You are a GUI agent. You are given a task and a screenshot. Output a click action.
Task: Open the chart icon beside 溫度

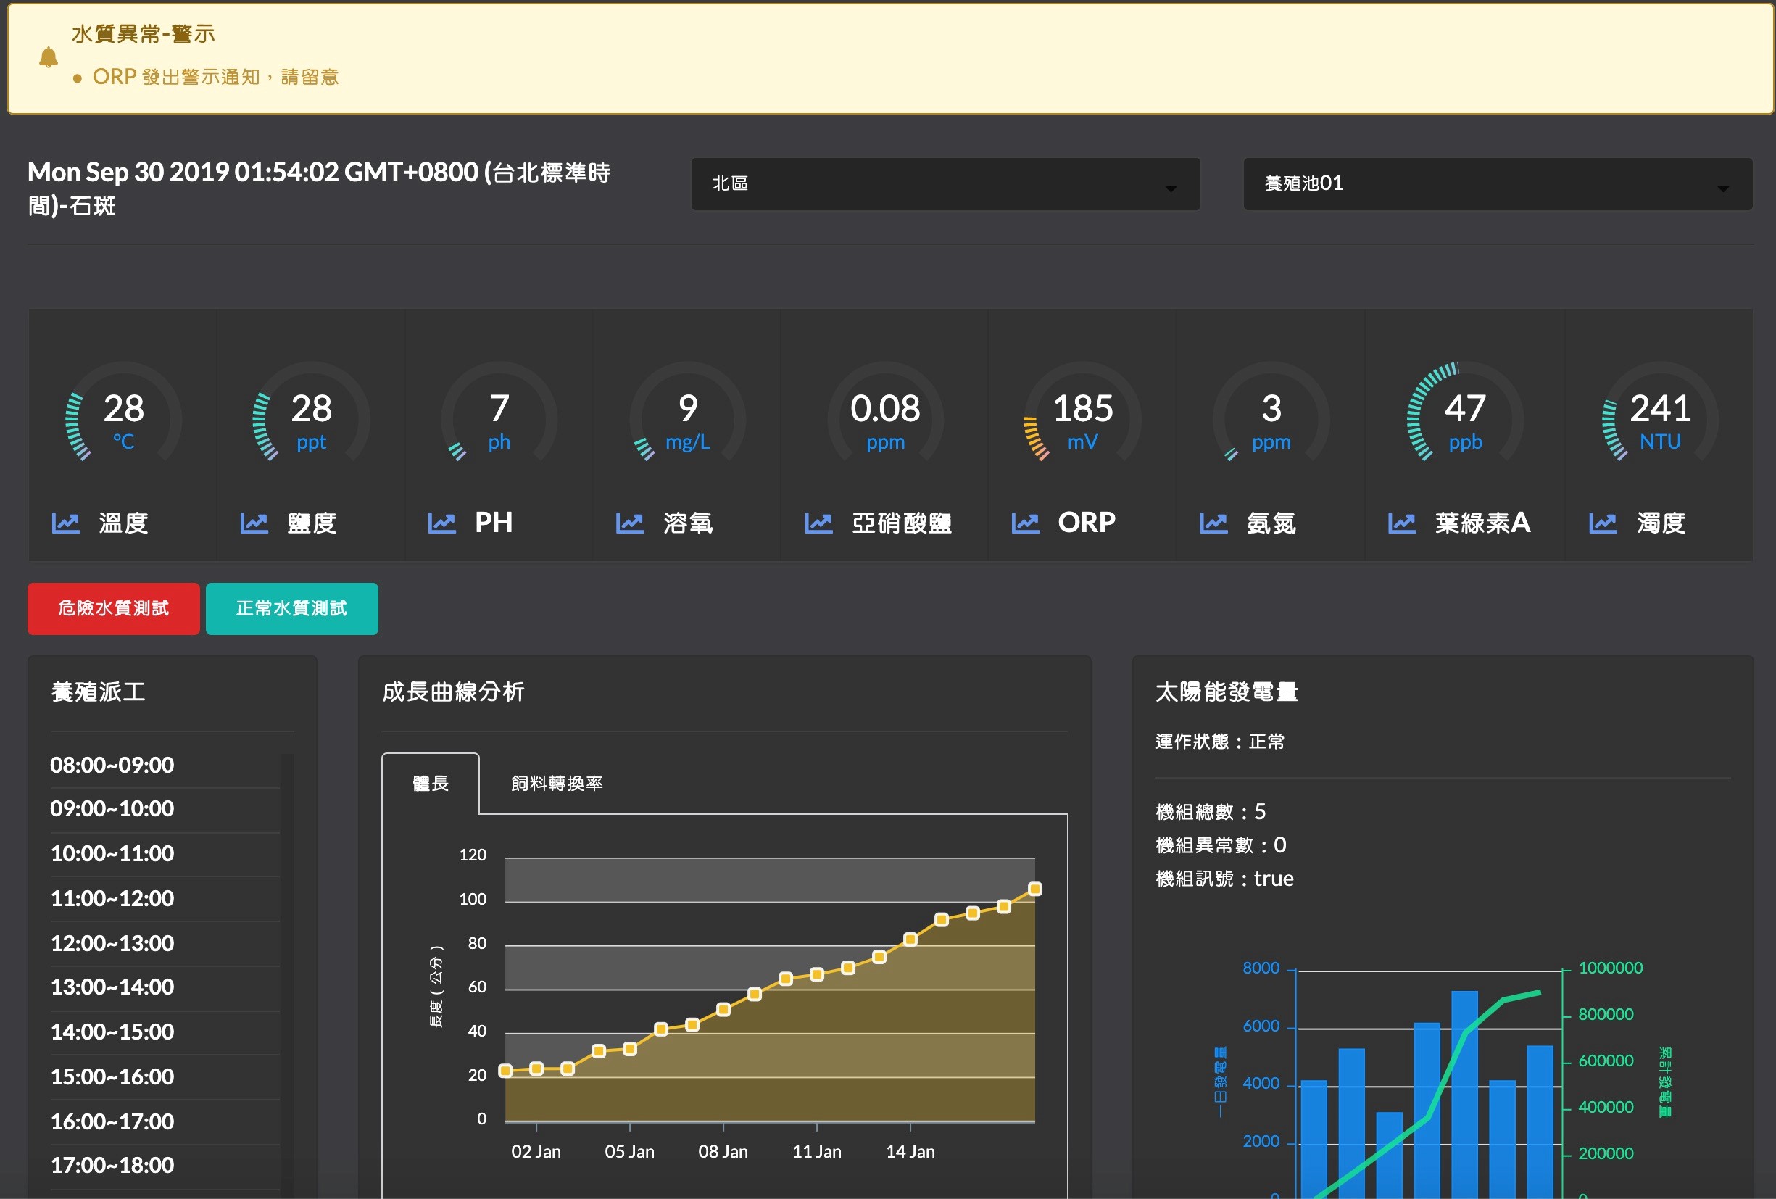(66, 523)
